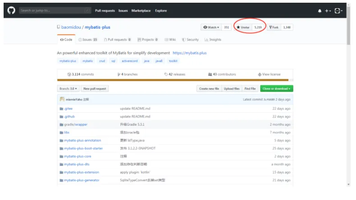Click the mybatis-plus topic tag

pyautogui.click(x=68, y=61)
